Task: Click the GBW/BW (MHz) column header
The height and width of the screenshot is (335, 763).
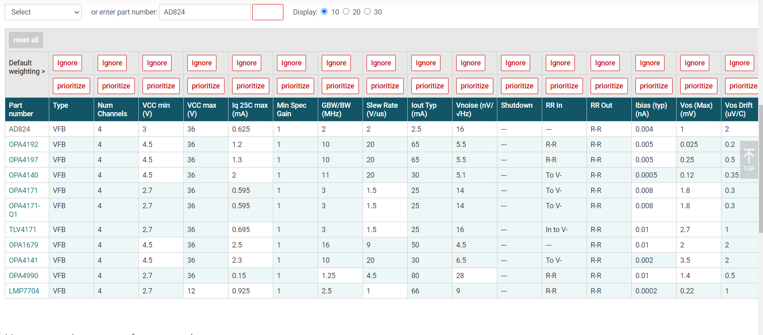Action: [340, 109]
